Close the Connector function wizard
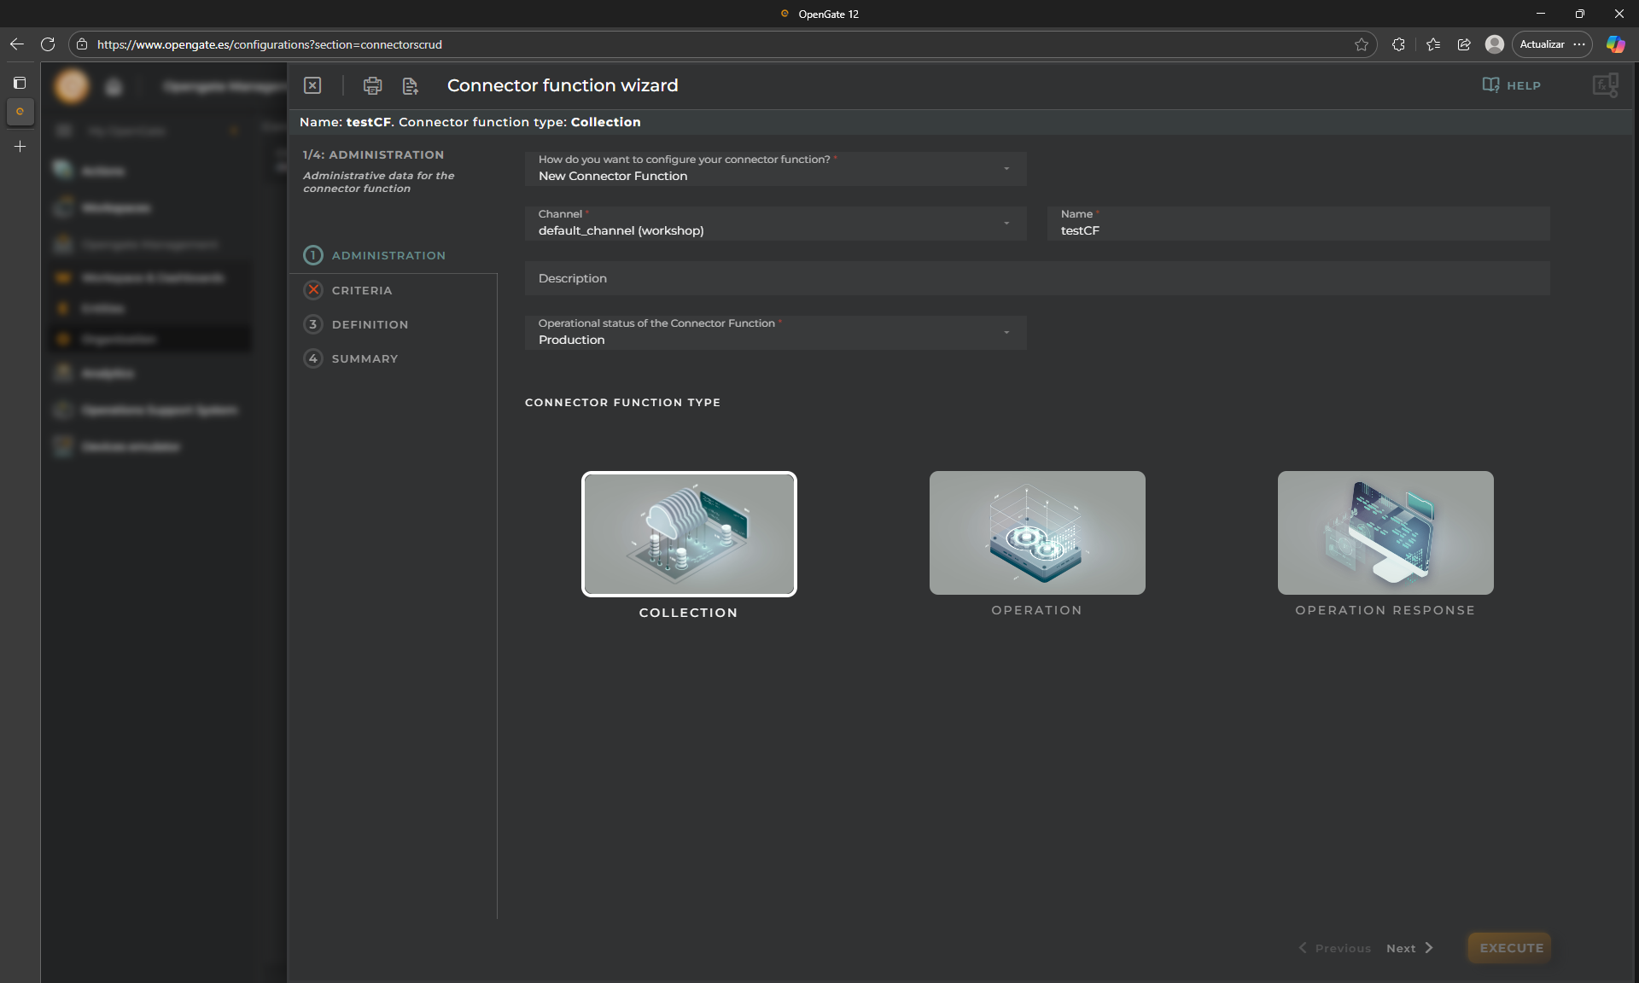The image size is (1639, 983). [312, 85]
